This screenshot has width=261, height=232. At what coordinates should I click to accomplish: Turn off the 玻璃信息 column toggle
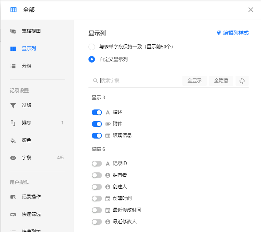pyautogui.click(x=97, y=136)
